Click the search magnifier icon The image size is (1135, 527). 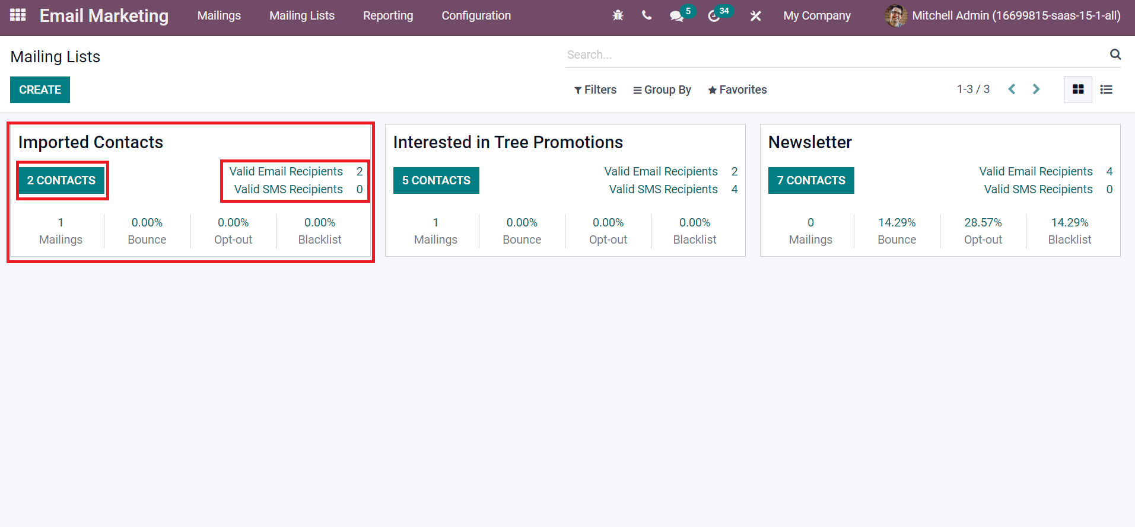click(1115, 55)
